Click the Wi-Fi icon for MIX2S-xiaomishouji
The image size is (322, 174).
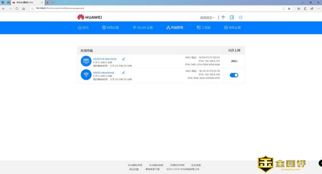(x=85, y=75)
